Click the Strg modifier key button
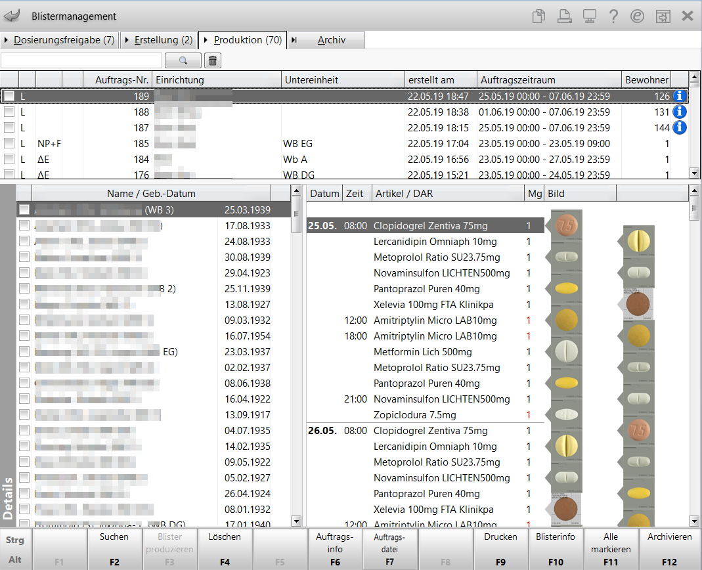Image resolution: width=702 pixels, height=570 pixels. (x=14, y=540)
